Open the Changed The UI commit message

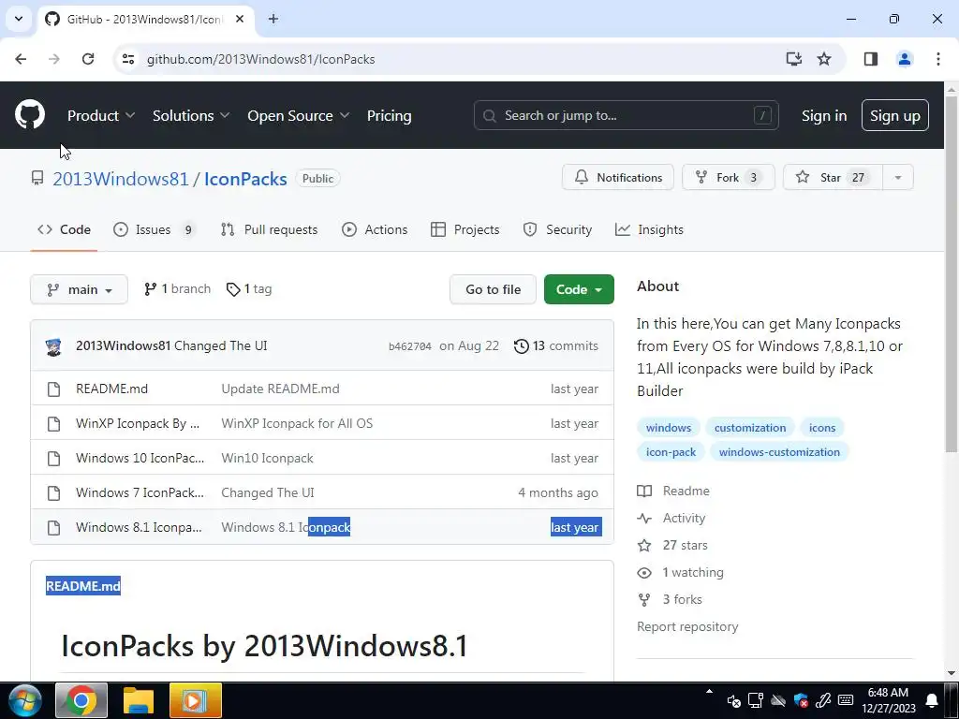coord(221,346)
